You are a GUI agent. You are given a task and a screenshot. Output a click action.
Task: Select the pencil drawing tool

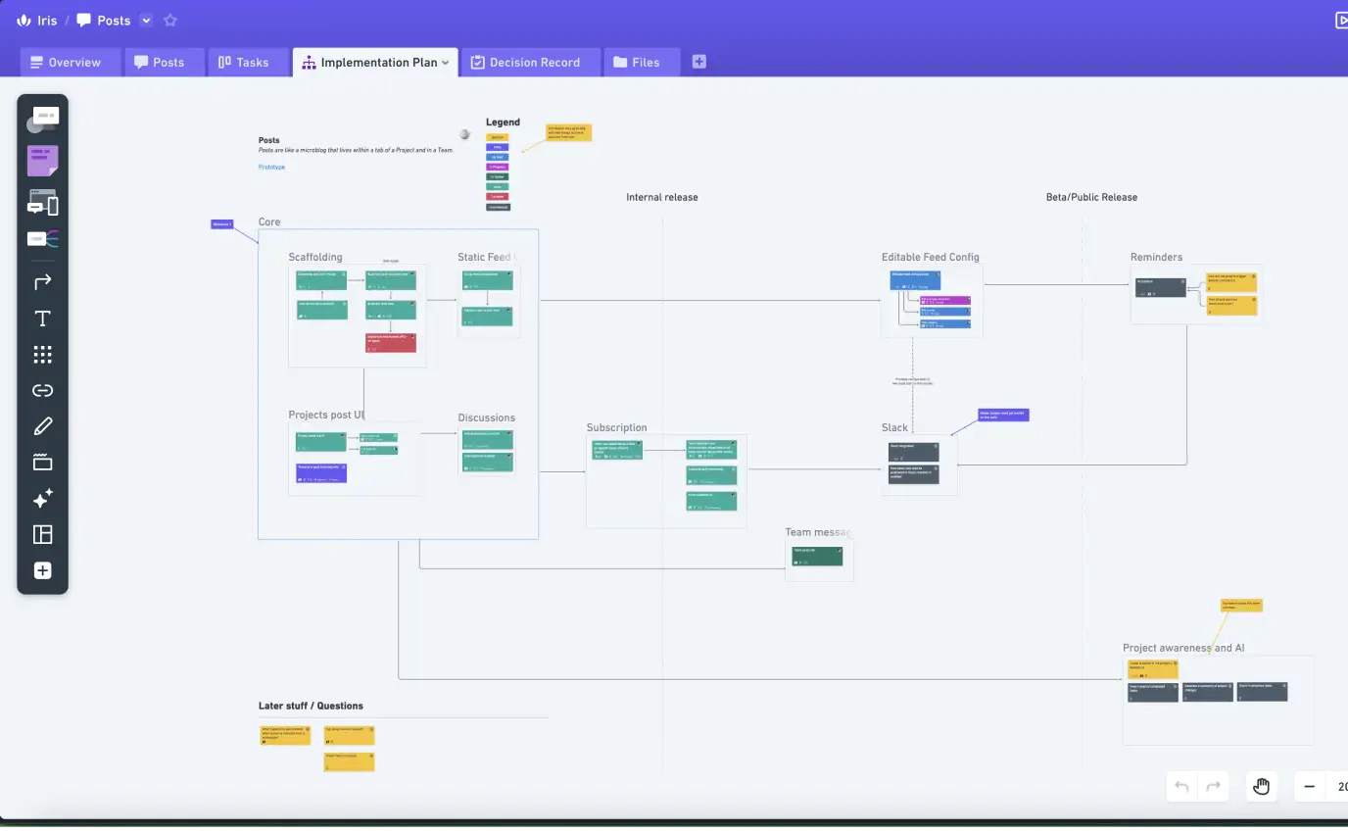point(42,424)
